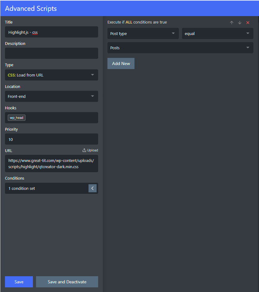This screenshot has width=259, height=292.
Task: Select the wp_head hook tag
Action: (17, 118)
